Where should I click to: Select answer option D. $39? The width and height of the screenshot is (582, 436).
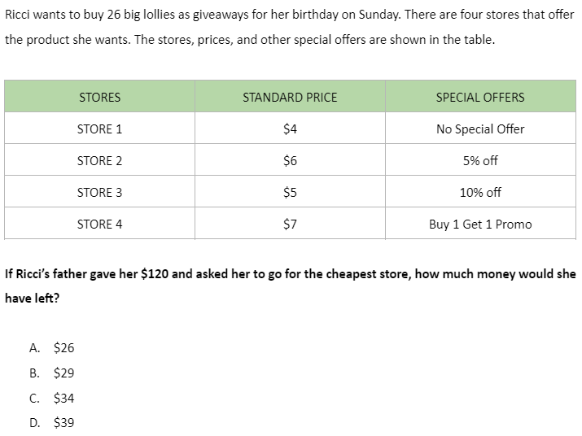point(51,423)
